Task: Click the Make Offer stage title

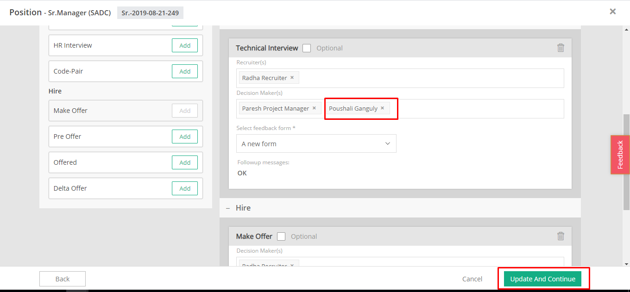Action: [254, 236]
